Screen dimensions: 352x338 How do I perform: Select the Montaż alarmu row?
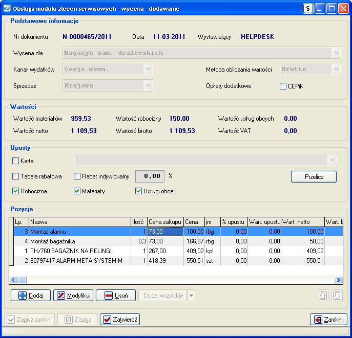coord(178,232)
